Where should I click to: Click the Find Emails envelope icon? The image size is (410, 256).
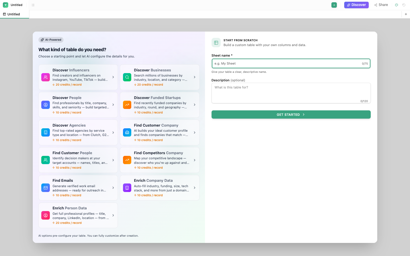point(46,188)
